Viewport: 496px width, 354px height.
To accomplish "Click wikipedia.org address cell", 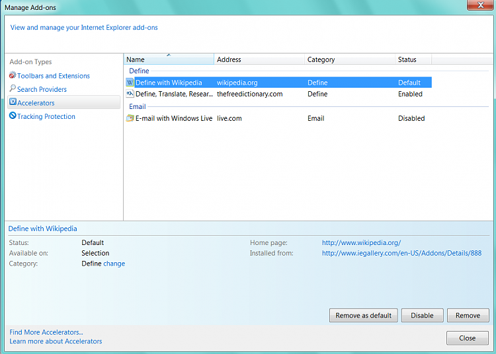I will click(x=237, y=83).
